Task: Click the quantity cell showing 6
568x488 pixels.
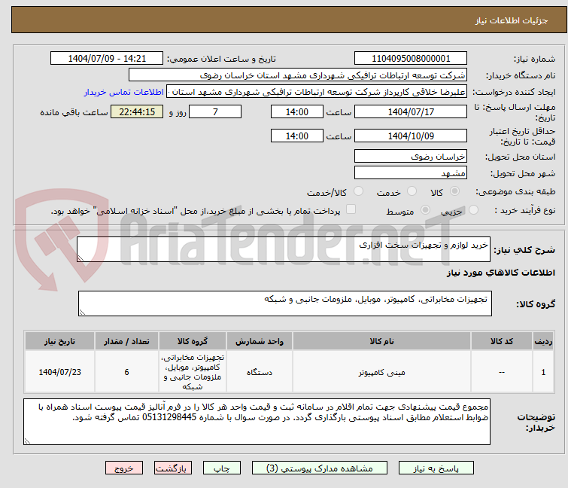Action: click(126, 372)
